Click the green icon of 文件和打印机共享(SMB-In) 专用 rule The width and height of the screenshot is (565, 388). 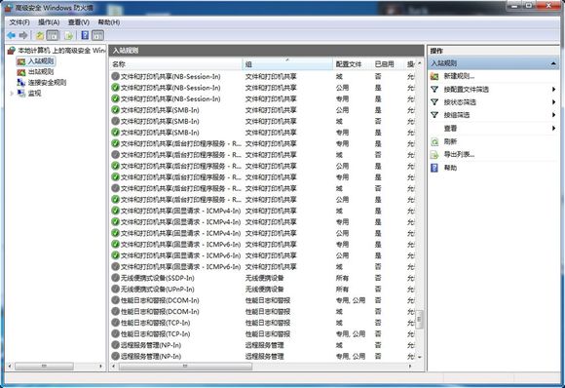tap(115, 133)
